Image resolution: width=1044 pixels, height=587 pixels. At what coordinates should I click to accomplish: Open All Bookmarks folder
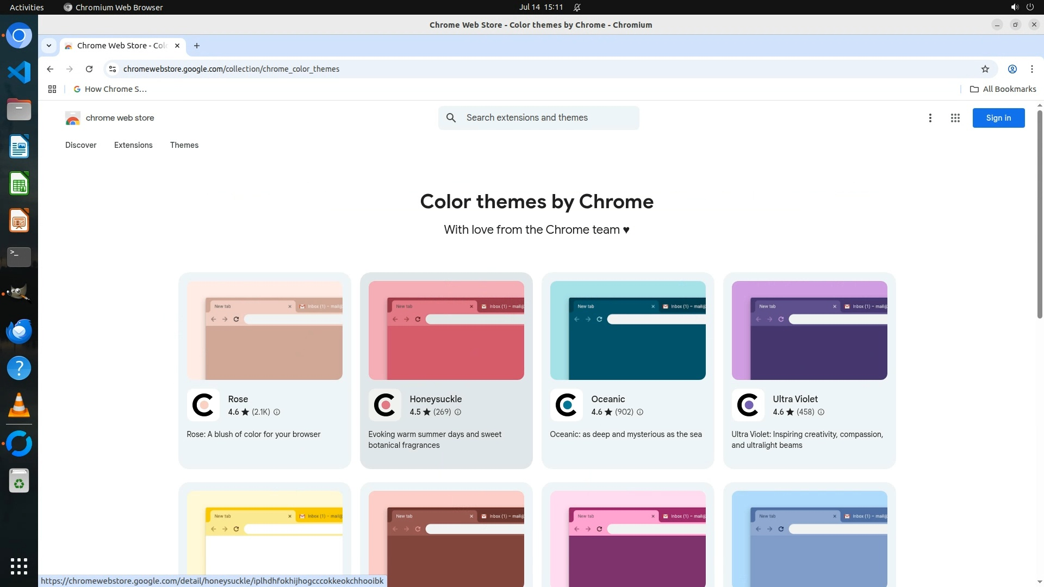coord(1003,89)
